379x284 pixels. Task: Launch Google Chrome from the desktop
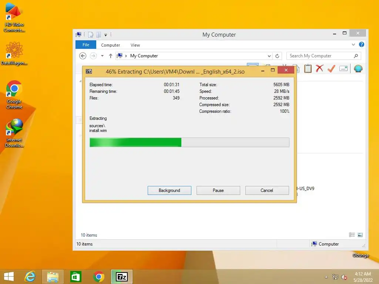tap(14, 95)
